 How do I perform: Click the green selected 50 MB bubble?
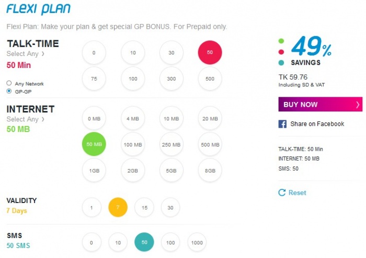tap(94, 144)
